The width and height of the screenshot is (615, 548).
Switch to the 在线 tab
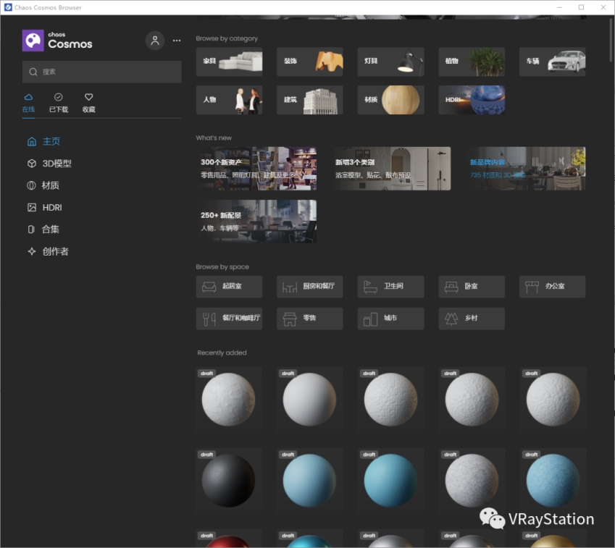(29, 103)
